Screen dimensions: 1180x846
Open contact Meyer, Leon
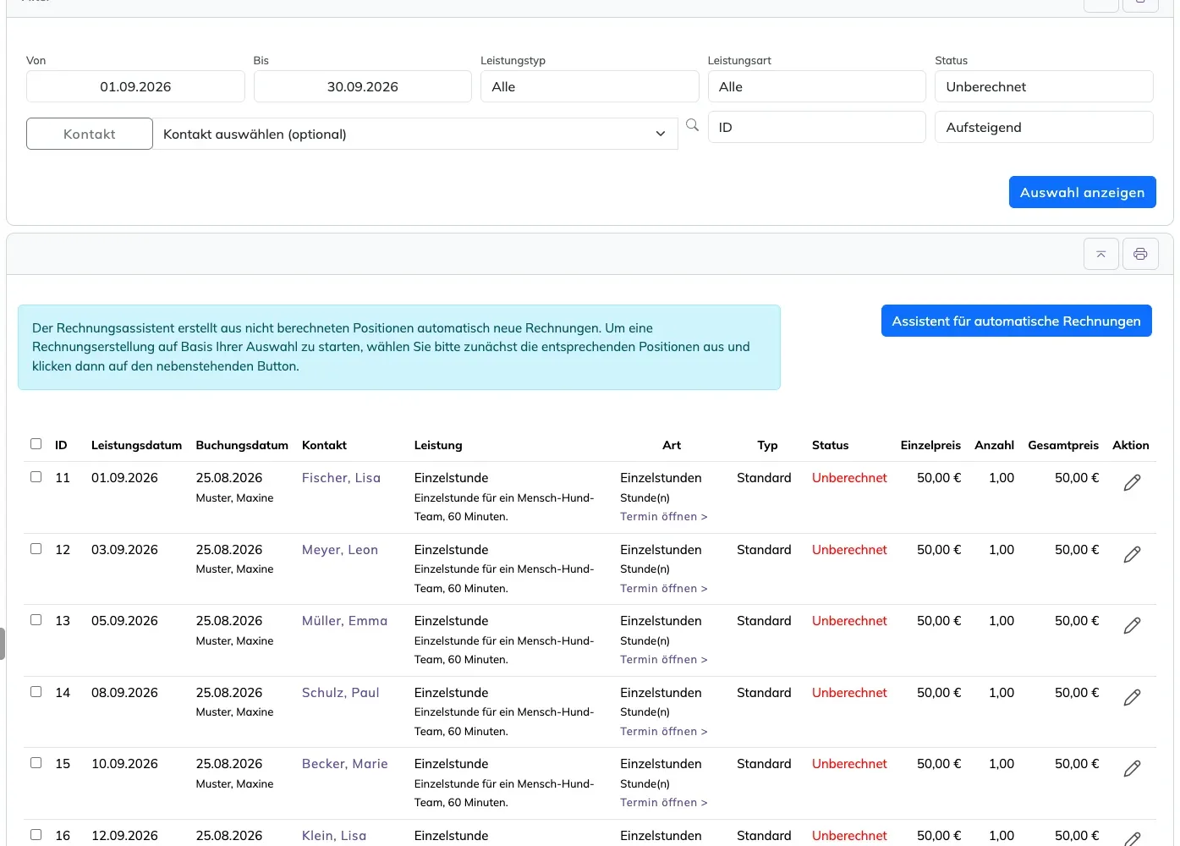[340, 550]
